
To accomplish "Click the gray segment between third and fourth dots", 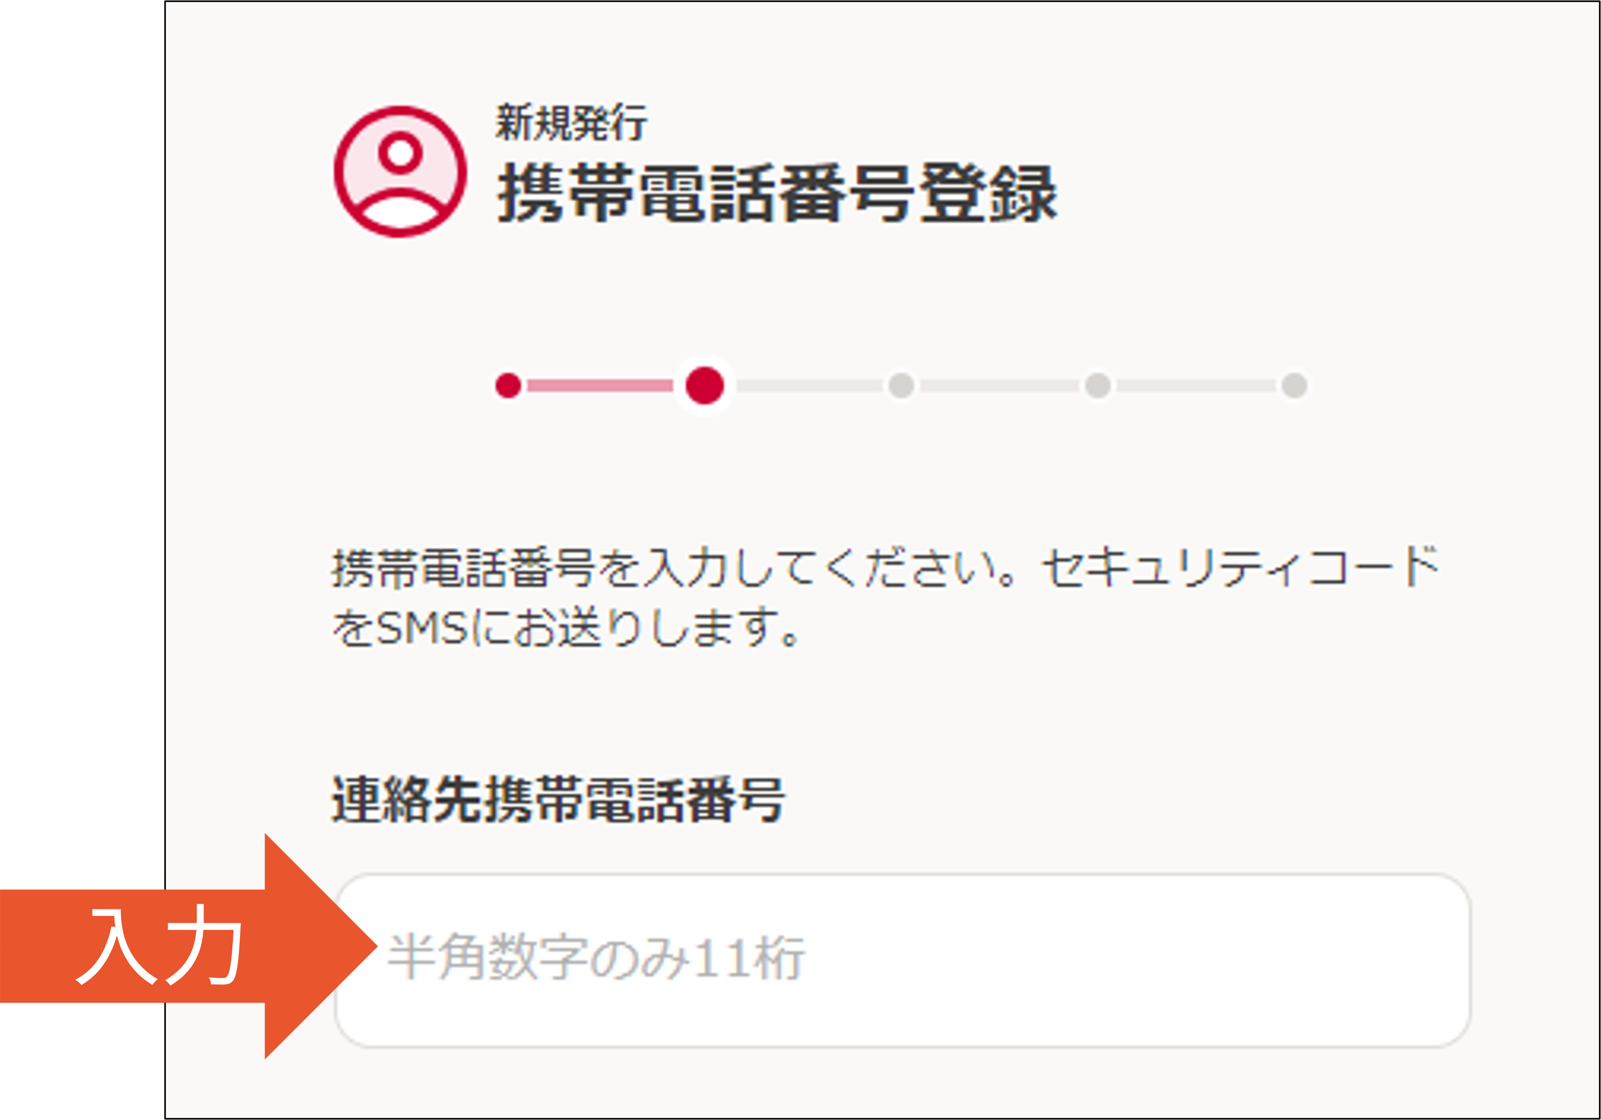I will coord(999,385).
